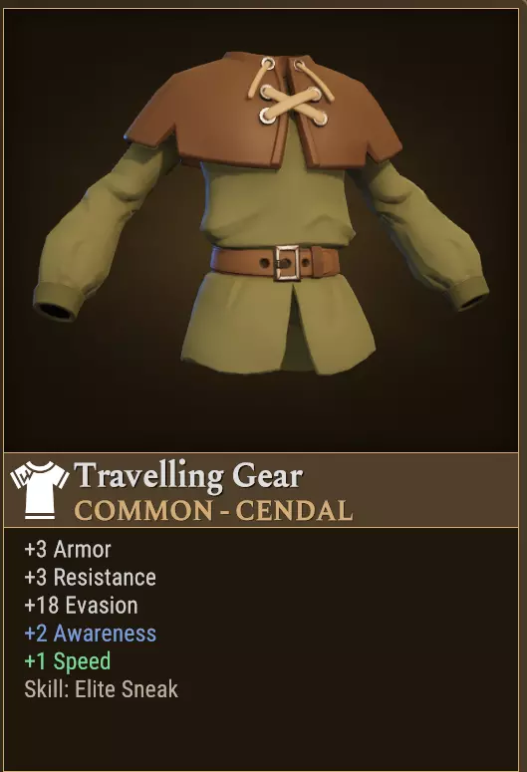Click the brown leather belt strap

(x=275, y=264)
